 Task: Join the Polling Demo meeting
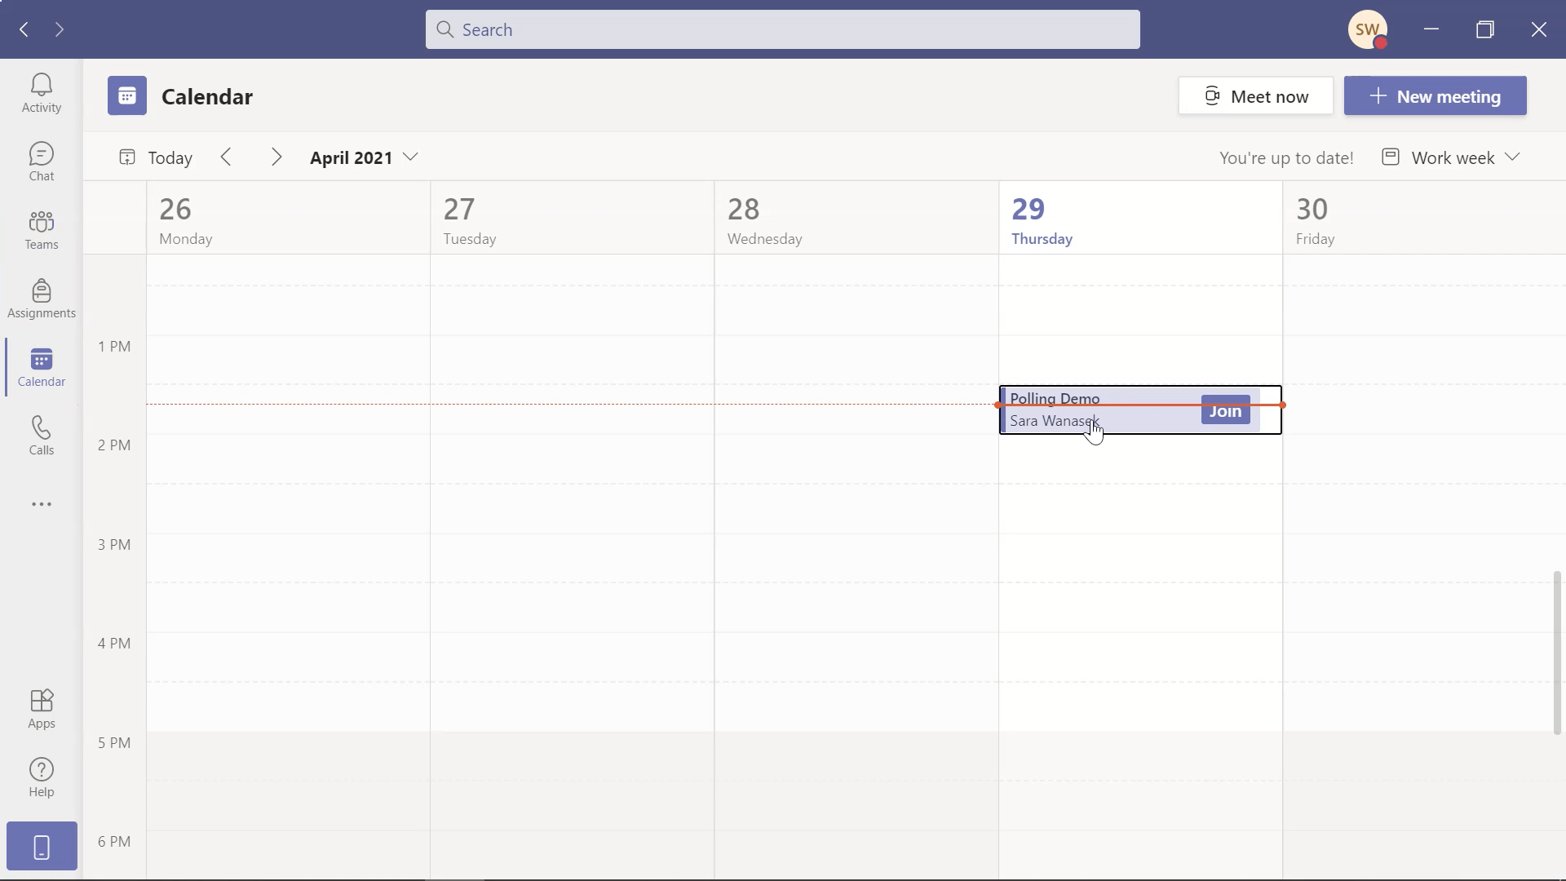pyautogui.click(x=1225, y=410)
